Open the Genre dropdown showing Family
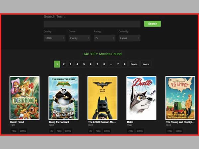Screen dimensions: 199x149 [x=80, y=38]
